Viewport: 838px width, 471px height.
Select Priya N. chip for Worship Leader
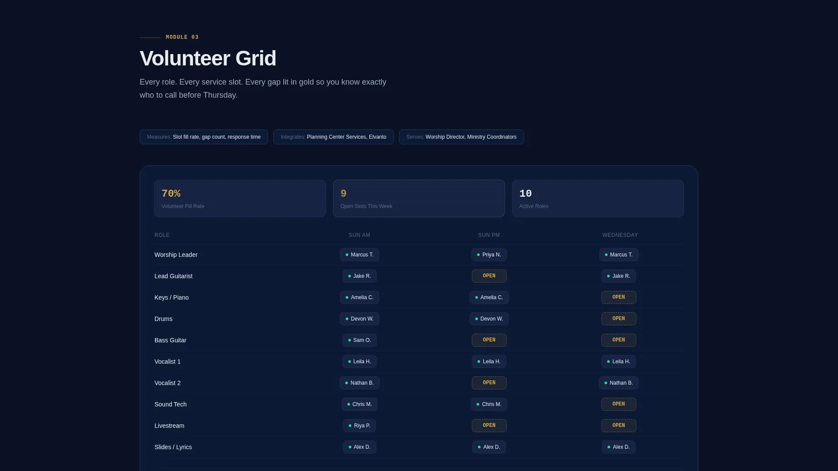coord(489,255)
